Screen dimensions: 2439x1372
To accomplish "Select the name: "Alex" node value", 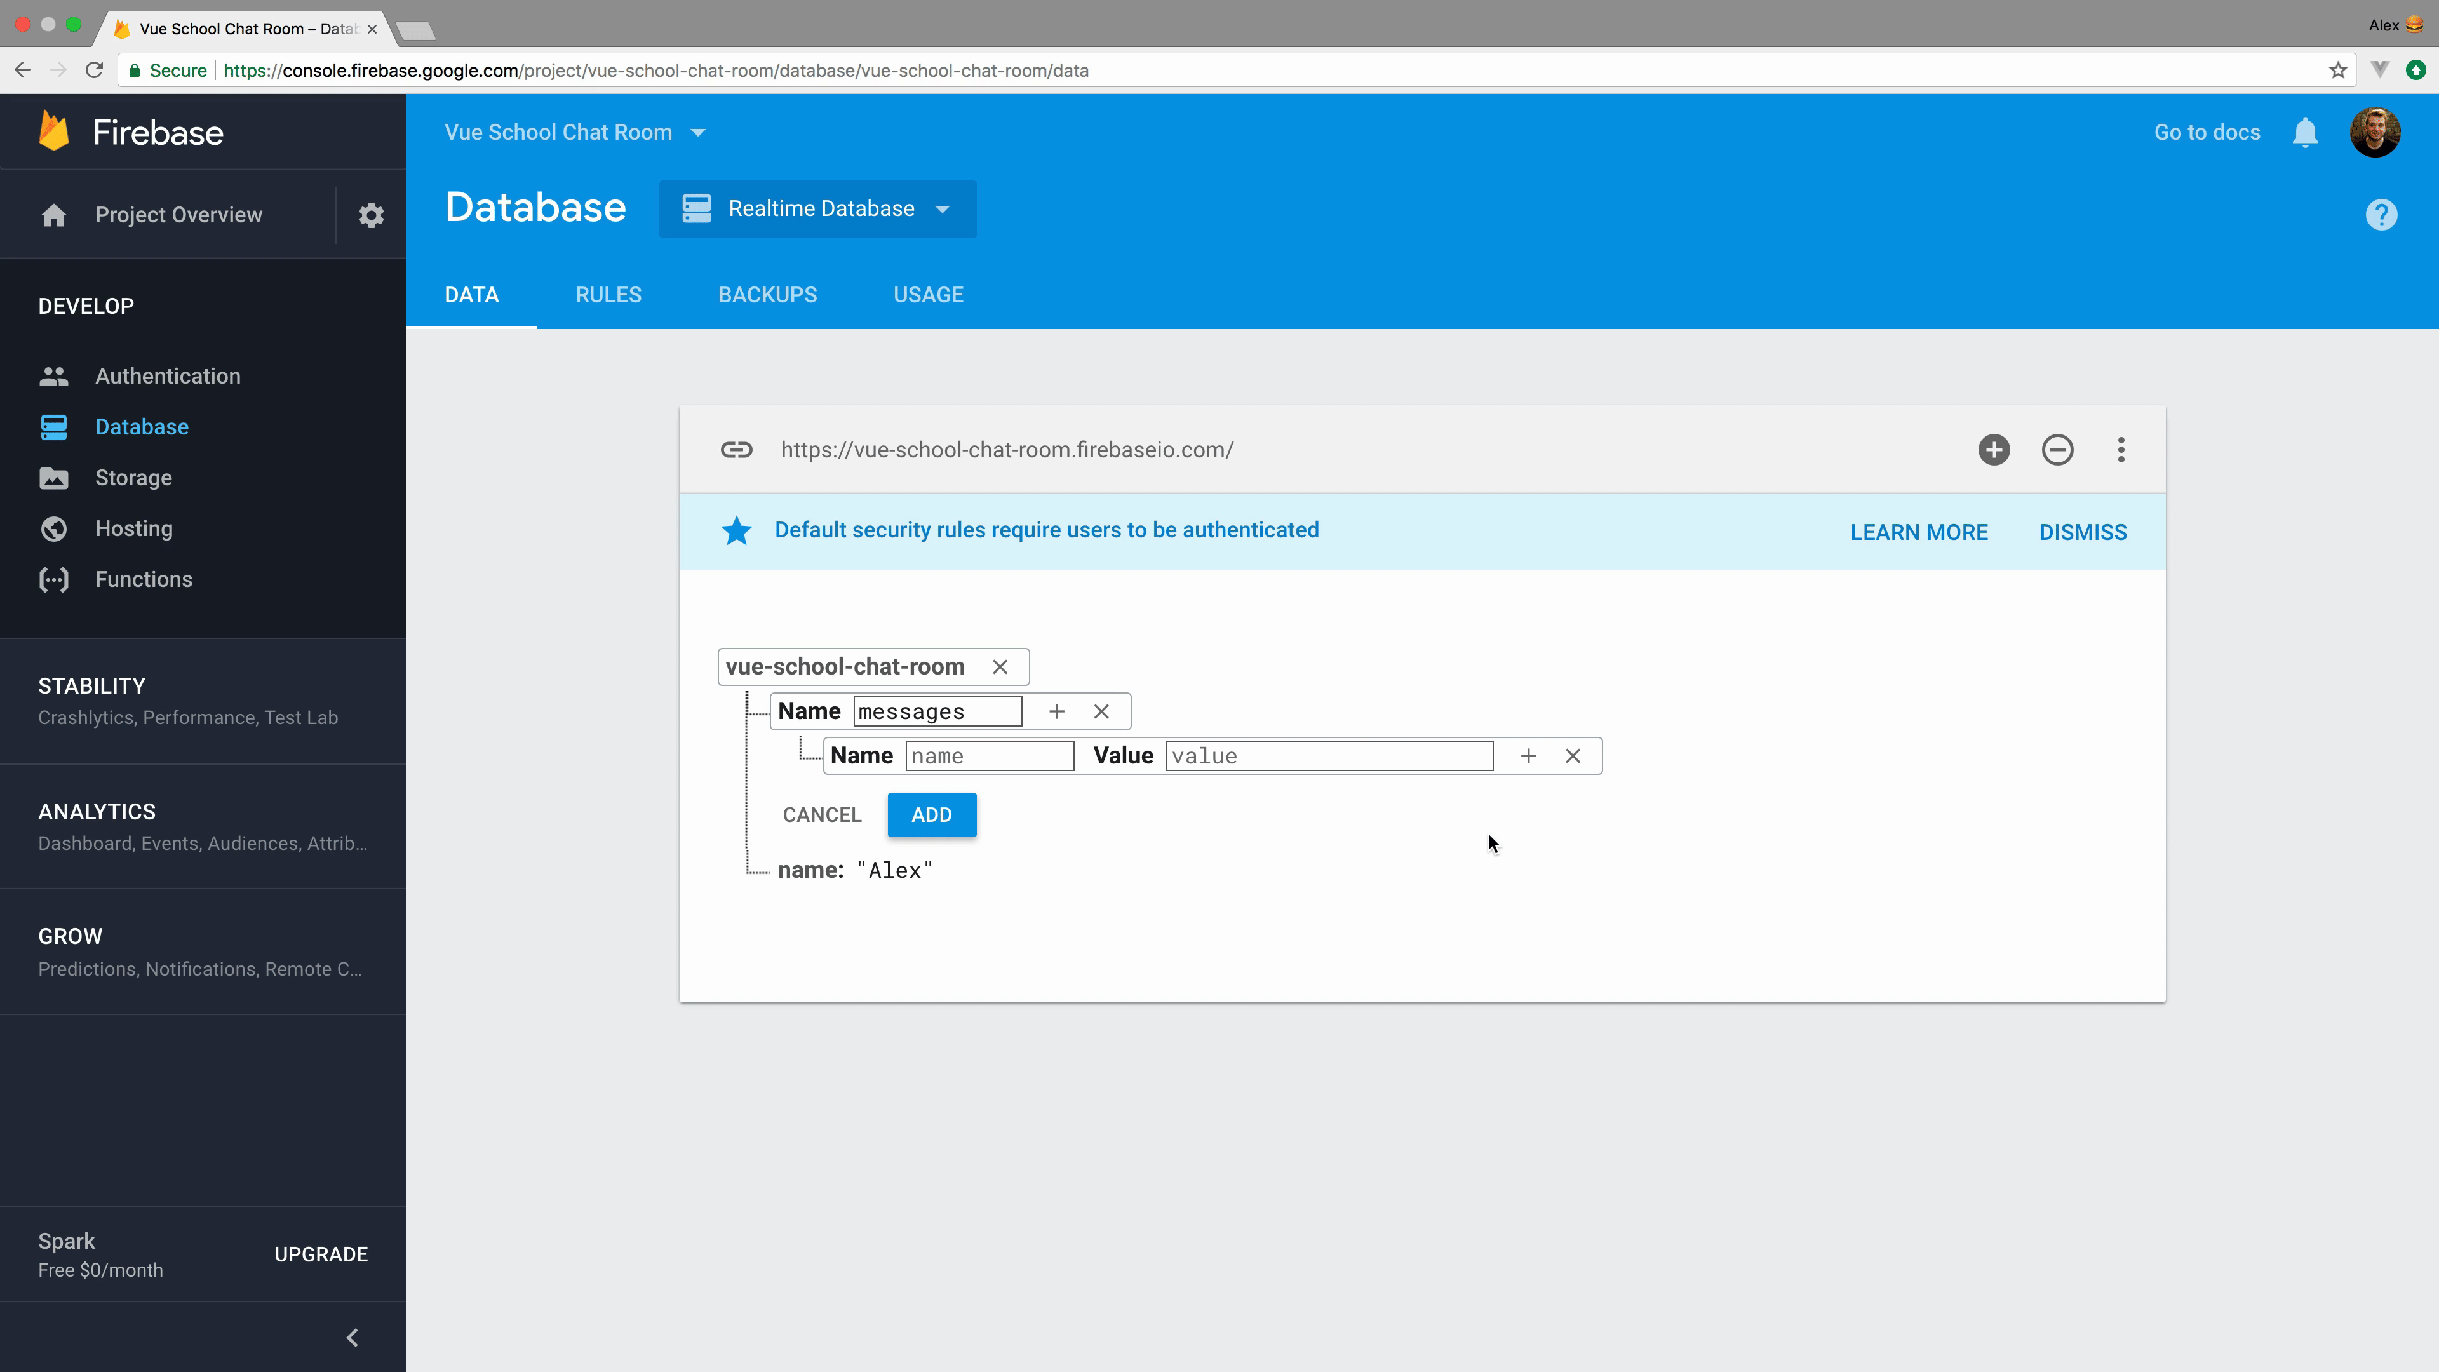I will (895, 870).
